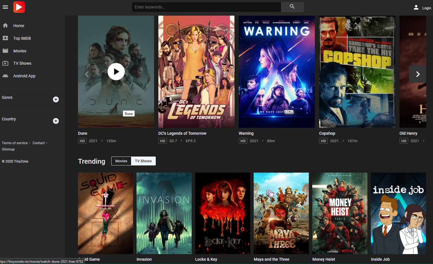Open Movies in the sidebar
The image size is (433, 264).
[x=20, y=51]
